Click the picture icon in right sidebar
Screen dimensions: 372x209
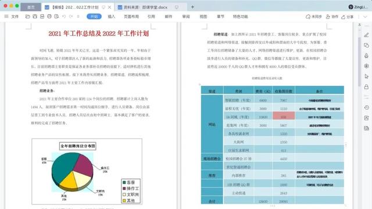[367, 118]
